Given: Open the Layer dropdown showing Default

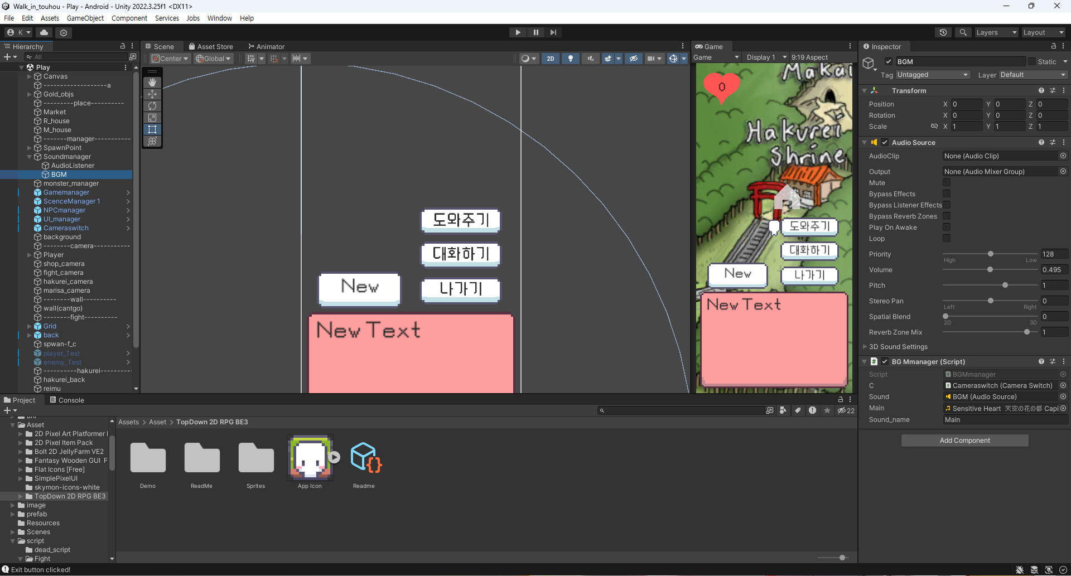Looking at the screenshot, I should 1033,75.
